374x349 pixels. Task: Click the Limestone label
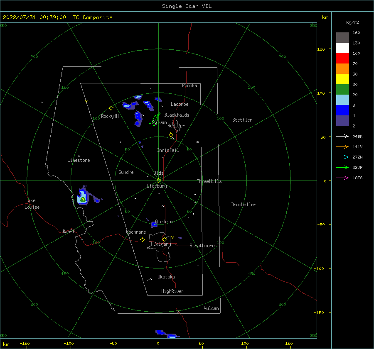coord(79,160)
